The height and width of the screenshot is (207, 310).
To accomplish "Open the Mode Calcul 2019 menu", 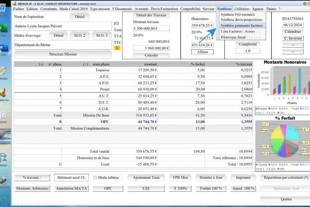I will coord(73,9).
